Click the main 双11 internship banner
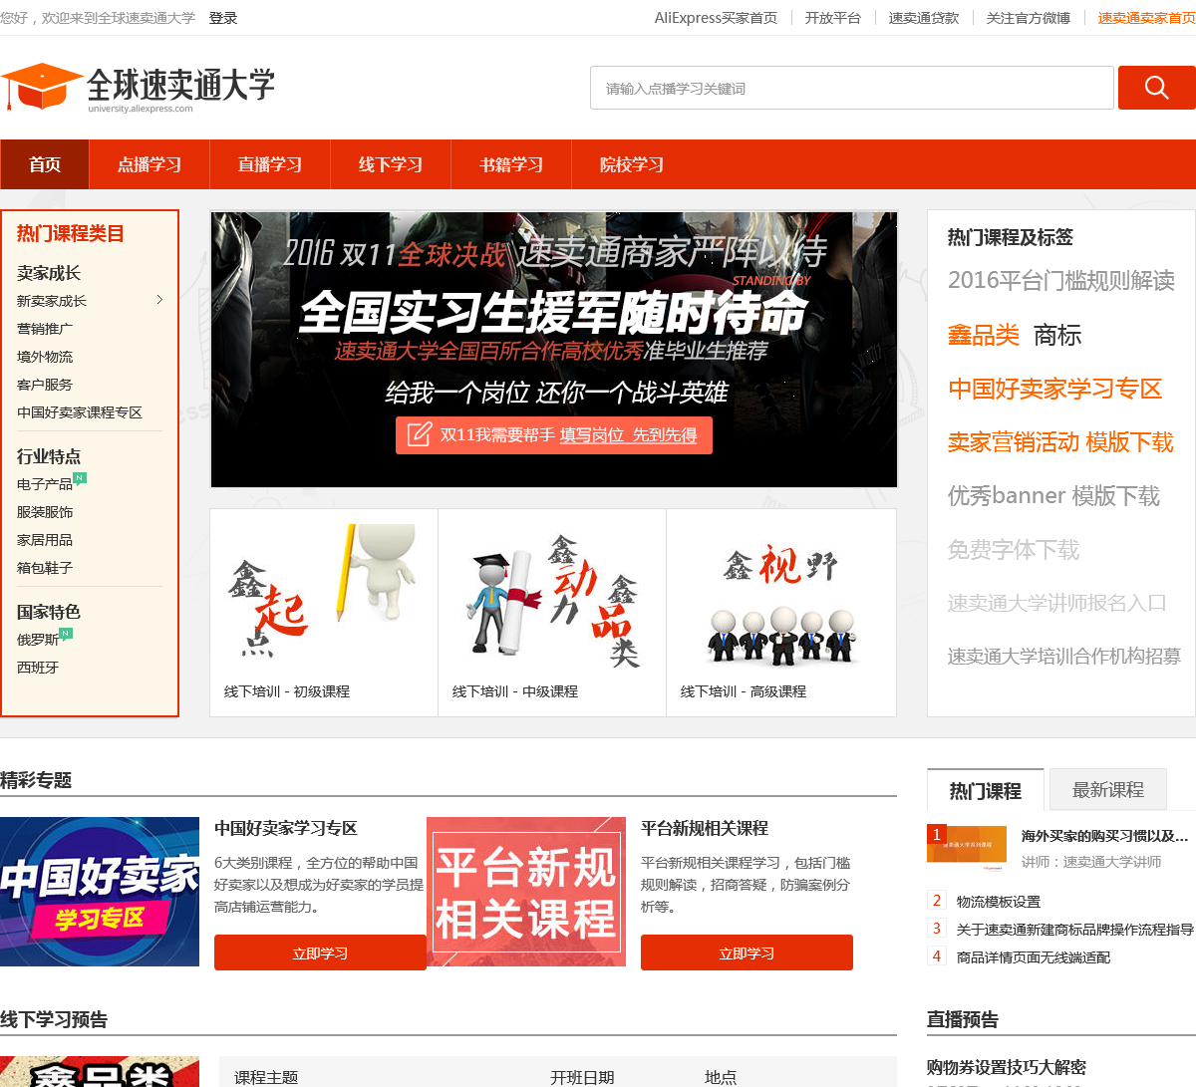The height and width of the screenshot is (1087, 1196). [x=554, y=349]
